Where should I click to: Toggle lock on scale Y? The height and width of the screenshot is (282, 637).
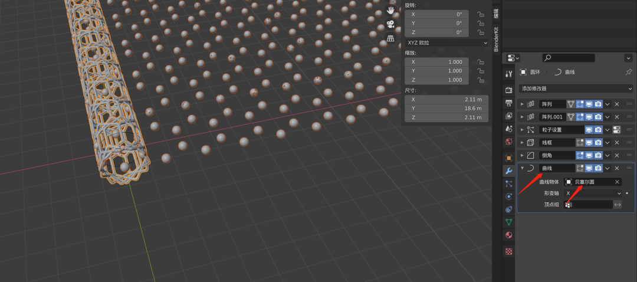[481, 71]
